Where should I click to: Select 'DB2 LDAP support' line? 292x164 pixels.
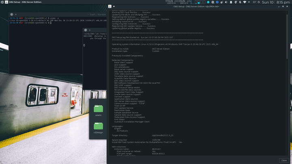tap(123, 85)
